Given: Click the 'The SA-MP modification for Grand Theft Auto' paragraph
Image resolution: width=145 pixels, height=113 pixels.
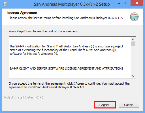Looking at the screenshot, I should click(x=66, y=50).
